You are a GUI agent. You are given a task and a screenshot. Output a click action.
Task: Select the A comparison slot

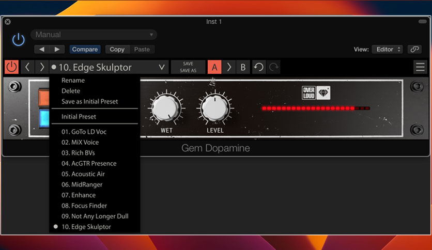pyautogui.click(x=214, y=67)
